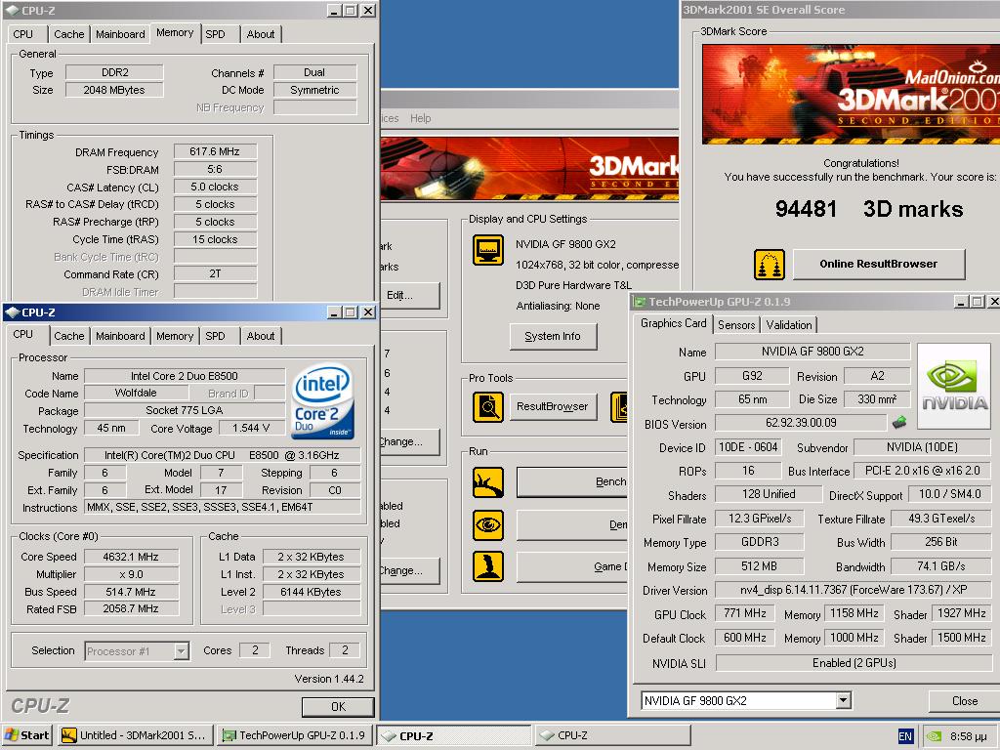Image resolution: width=1000 pixels, height=750 pixels.
Task: Open the CPU-Z title bar icon of lower window
Action: tap(12, 312)
